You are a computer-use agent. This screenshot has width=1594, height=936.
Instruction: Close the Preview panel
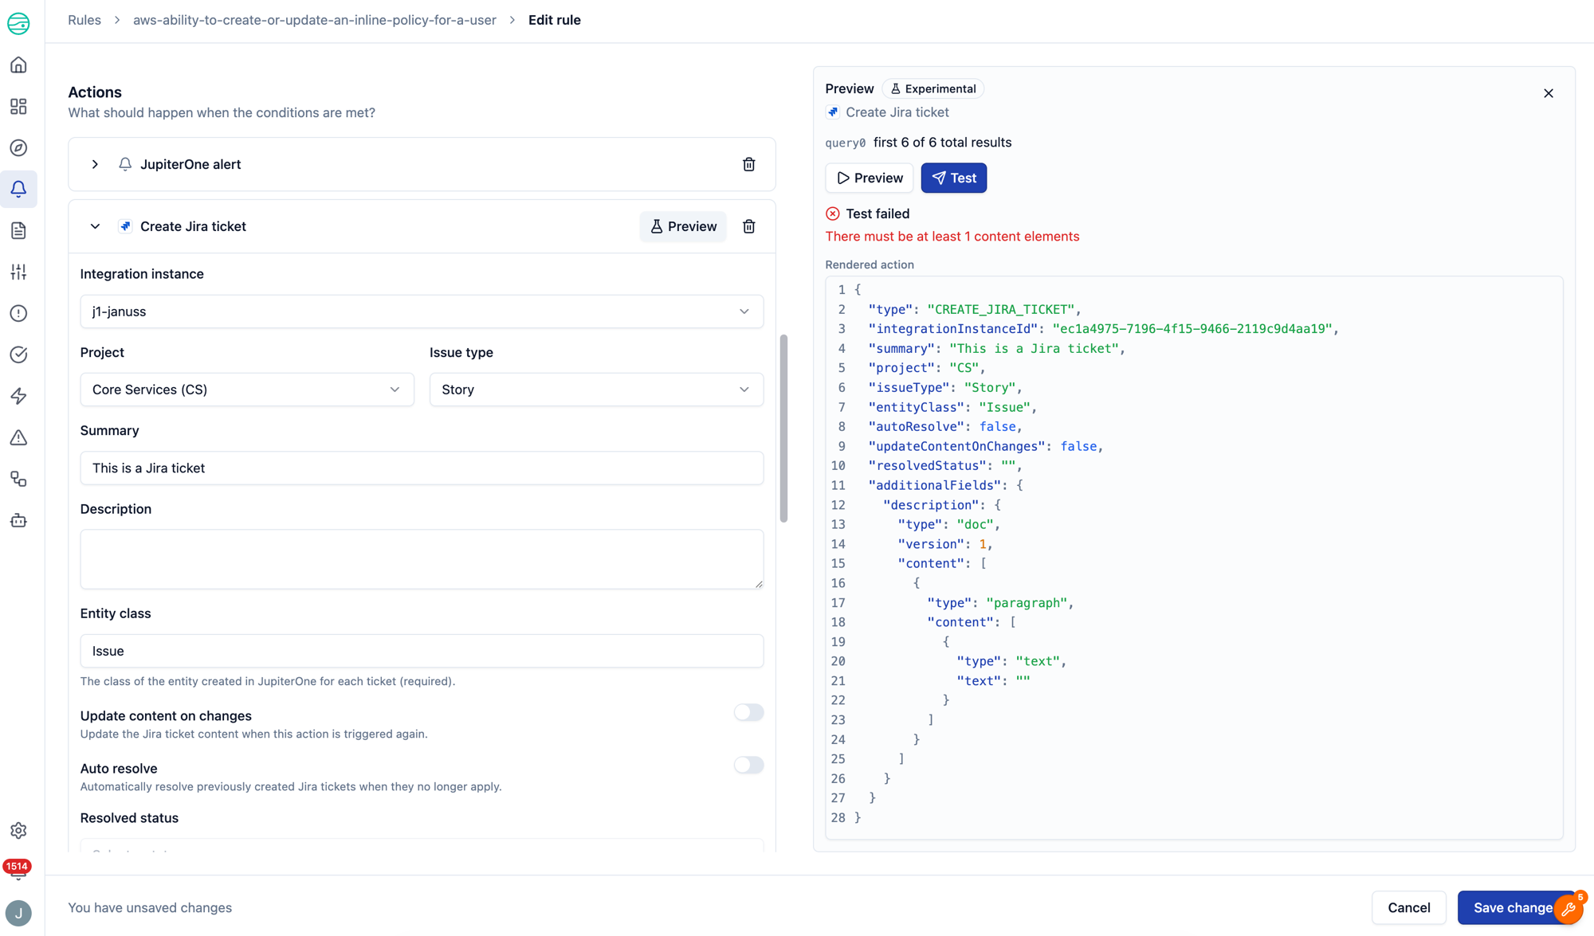coord(1549,93)
